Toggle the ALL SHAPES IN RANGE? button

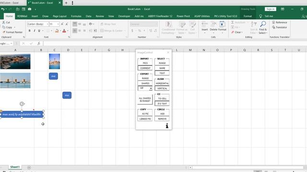[145, 99]
